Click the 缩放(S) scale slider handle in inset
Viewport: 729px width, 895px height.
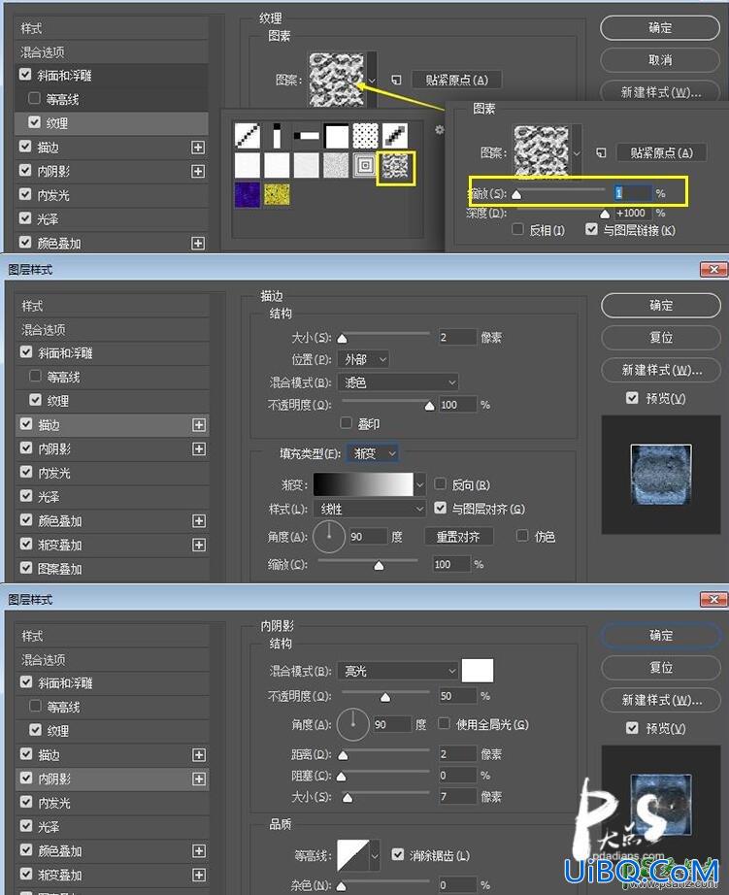(x=516, y=195)
